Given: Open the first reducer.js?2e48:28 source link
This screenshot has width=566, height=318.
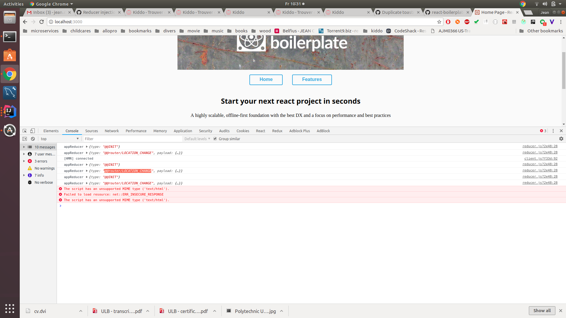Looking at the screenshot, I should coord(540,146).
